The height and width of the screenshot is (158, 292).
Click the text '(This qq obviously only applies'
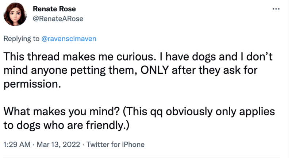tap(199, 112)
